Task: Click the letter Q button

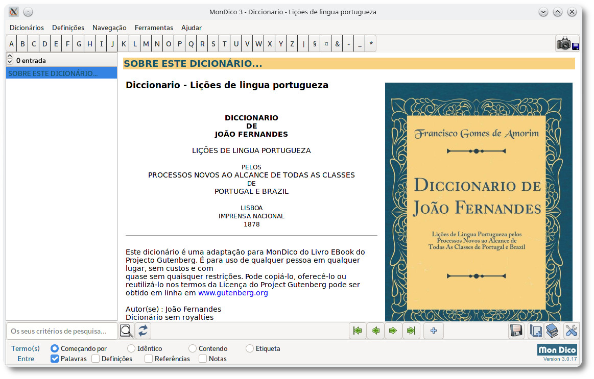Action: [191, 43]
